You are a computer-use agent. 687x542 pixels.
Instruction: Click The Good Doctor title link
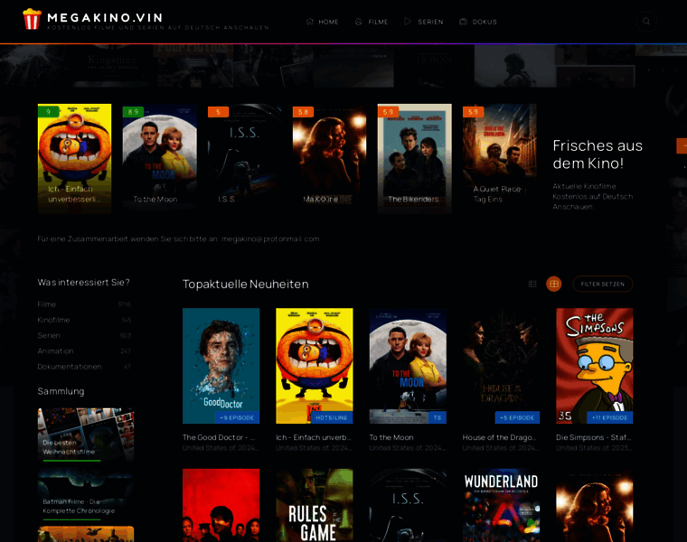point(219,437)
